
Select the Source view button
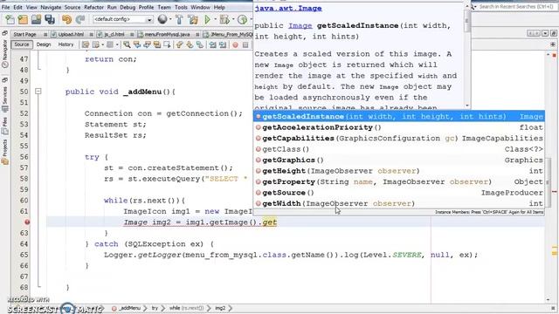[x=22, y=44]
